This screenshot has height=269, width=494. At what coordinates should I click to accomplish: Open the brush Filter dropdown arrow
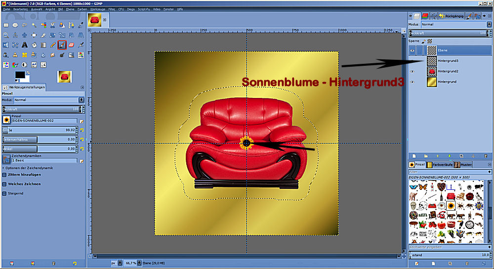click(489, 172)
